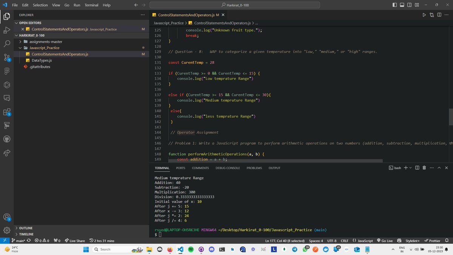The image size is (453, 255).
Task: Open the Source Control view
Action: point(7,57)
